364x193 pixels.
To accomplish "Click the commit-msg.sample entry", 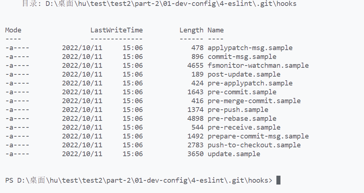I will tap(242, 57).
